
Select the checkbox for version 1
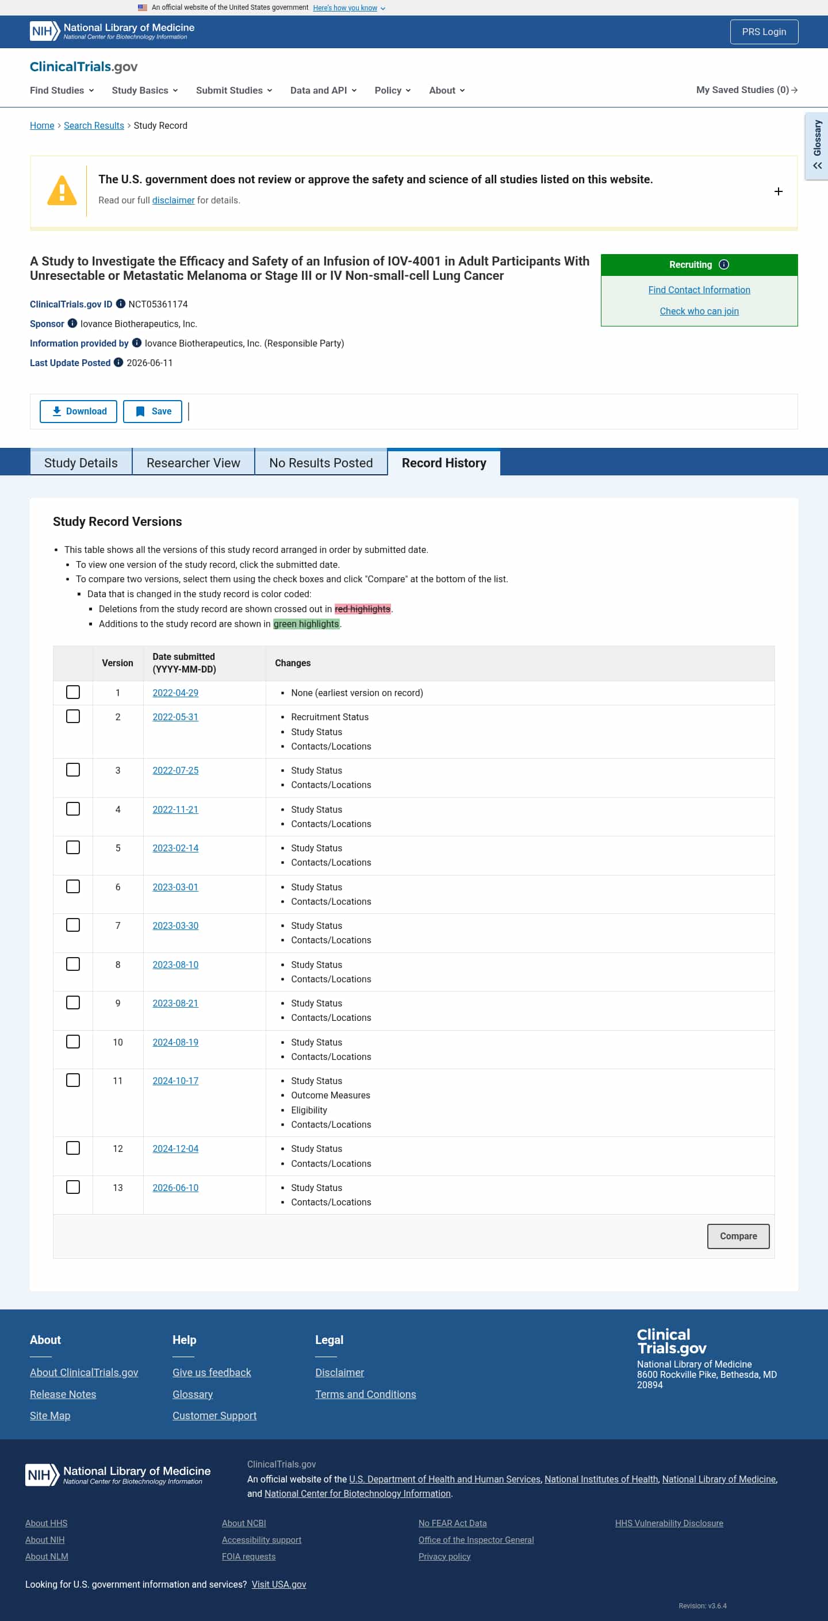coord(73,692)
